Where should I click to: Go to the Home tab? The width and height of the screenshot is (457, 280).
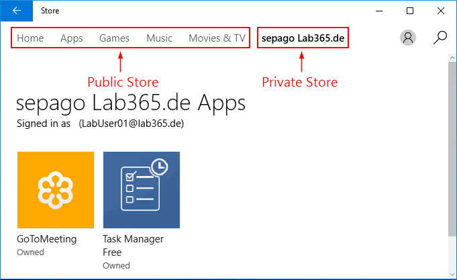(30, 38)
